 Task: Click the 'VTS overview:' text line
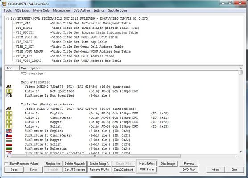click(x=33, y=73)
